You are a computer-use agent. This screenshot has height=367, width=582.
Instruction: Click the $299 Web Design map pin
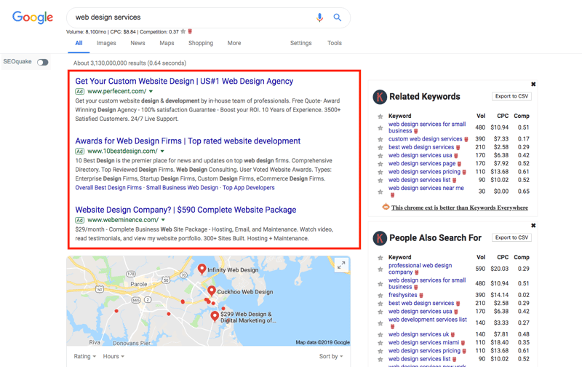coord(215,317)
